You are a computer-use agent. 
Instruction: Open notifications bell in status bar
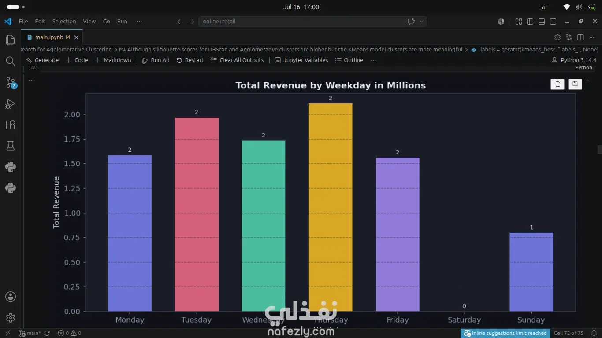[x=593, y=333]
